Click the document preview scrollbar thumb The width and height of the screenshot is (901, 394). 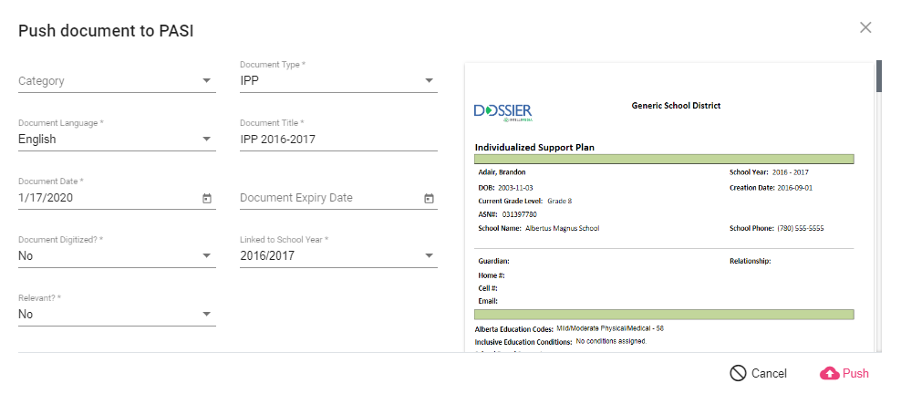coord(879,78)
